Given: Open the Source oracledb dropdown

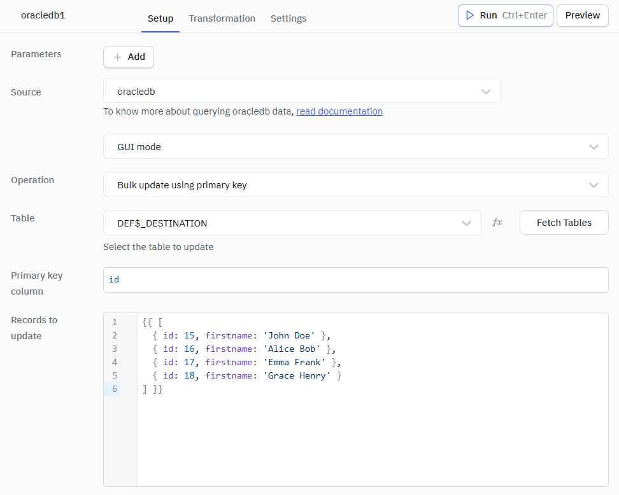Looking at the screenshot, I should point(302,91).
